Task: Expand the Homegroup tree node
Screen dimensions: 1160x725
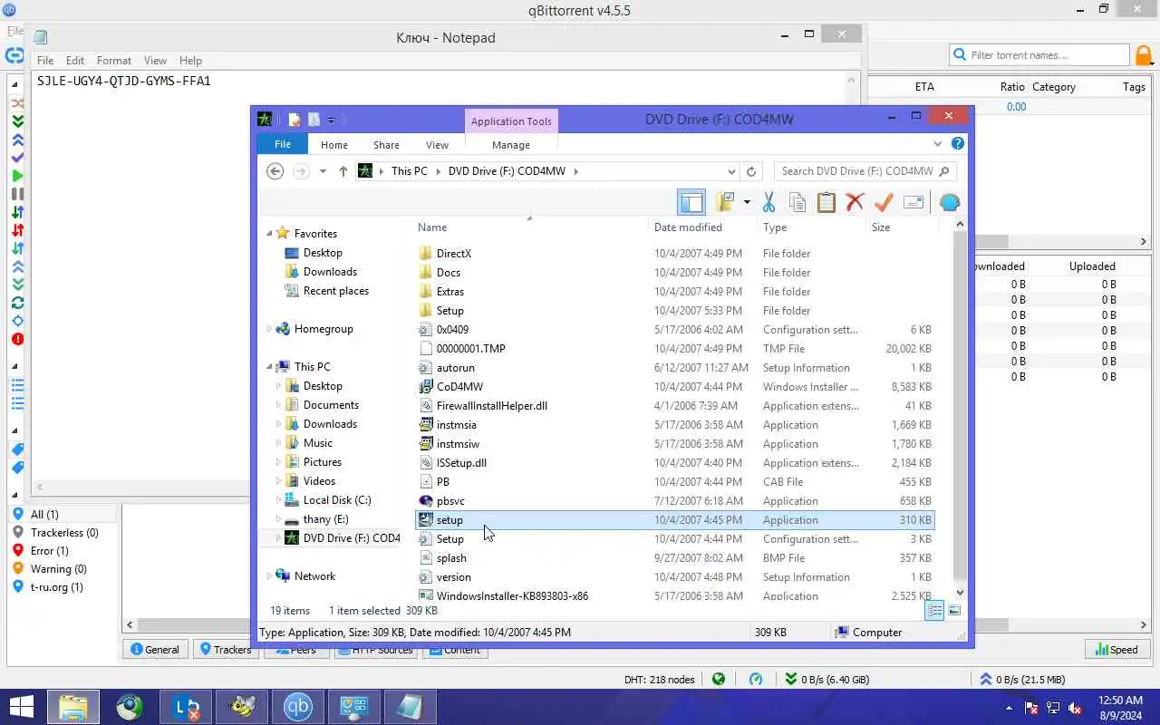Action: click(x=269, y=329)
